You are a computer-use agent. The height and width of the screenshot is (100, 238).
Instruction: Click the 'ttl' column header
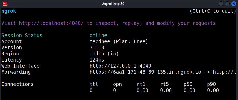(94, 84)
